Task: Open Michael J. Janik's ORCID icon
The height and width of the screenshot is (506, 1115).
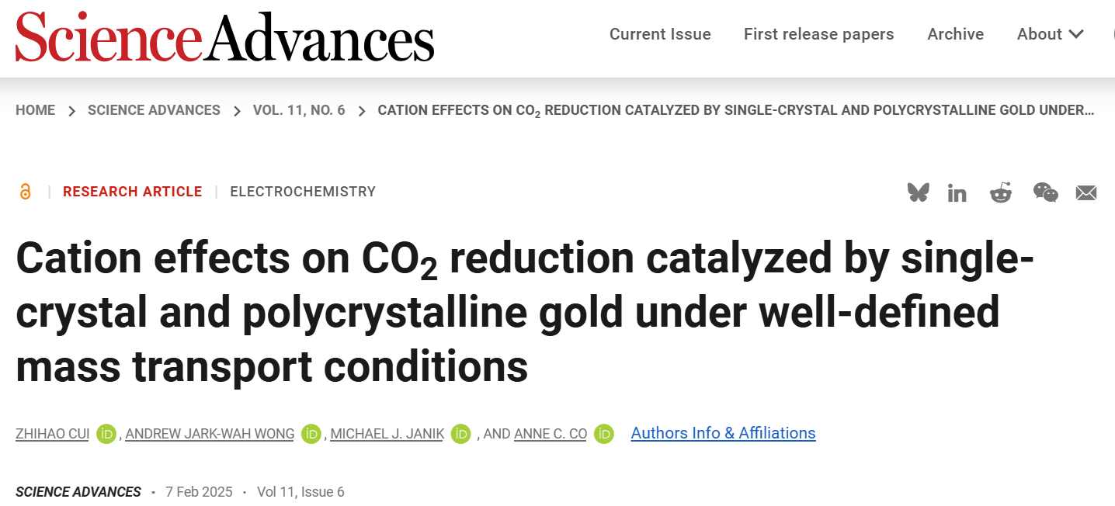Action: (461, 434)
